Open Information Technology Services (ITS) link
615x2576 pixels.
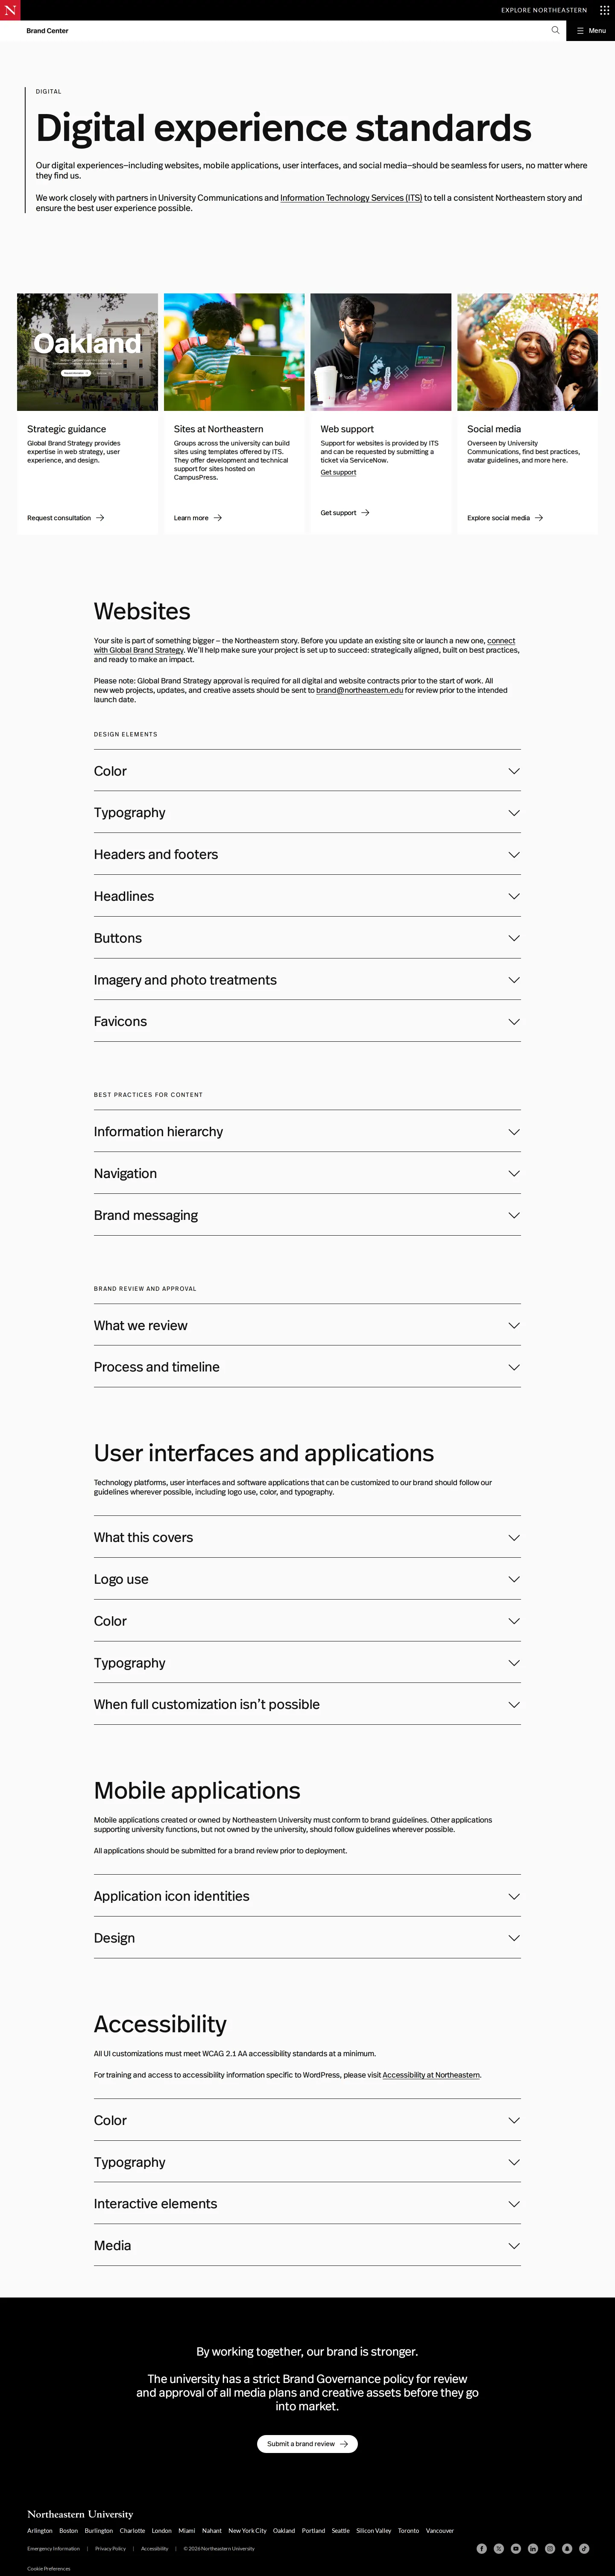pyautogui.click(x=351, y=198)
